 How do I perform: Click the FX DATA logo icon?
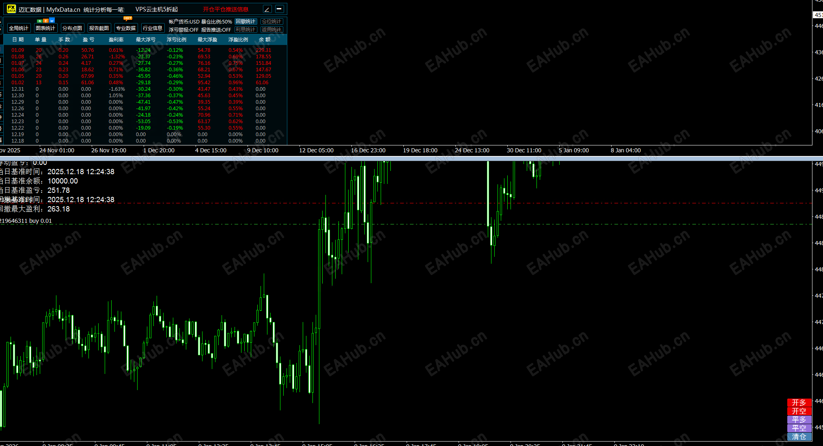click(x=11, y=9)
